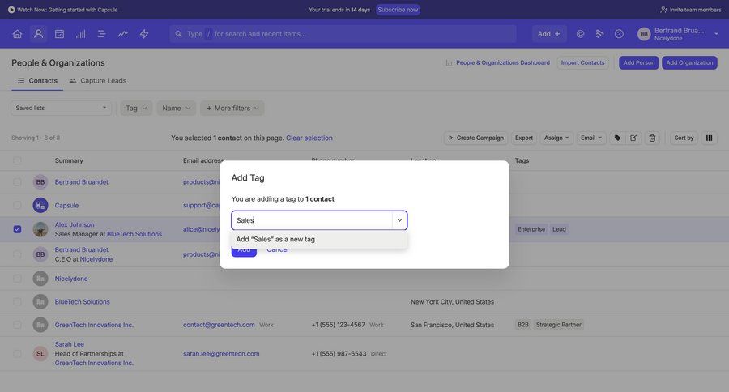The height and width of the screenshot is (392, 729).
Task: Click the trash delete icon in toolbar
Action: click(652, 138)
